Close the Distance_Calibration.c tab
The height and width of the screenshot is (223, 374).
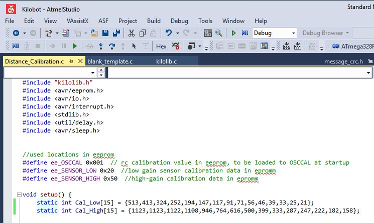tap(80, 61)
